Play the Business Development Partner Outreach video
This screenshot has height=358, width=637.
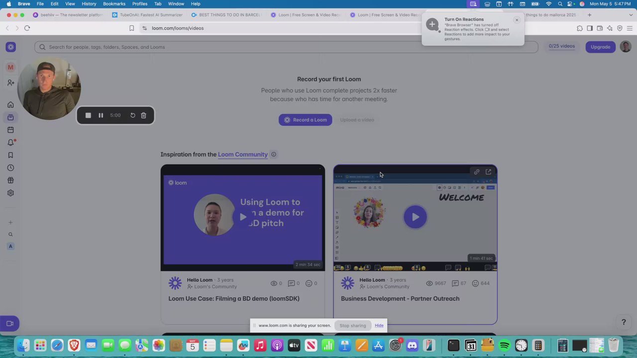pyautogui.click(x=415, y=217)
